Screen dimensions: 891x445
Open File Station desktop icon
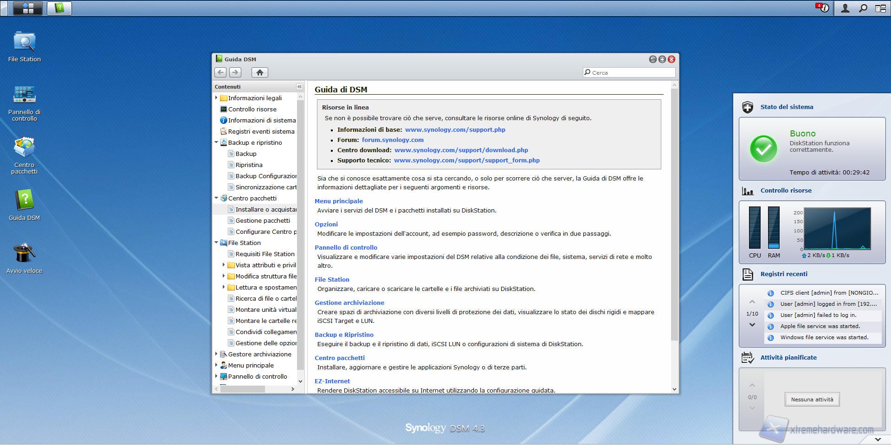[x=24, y=42]
